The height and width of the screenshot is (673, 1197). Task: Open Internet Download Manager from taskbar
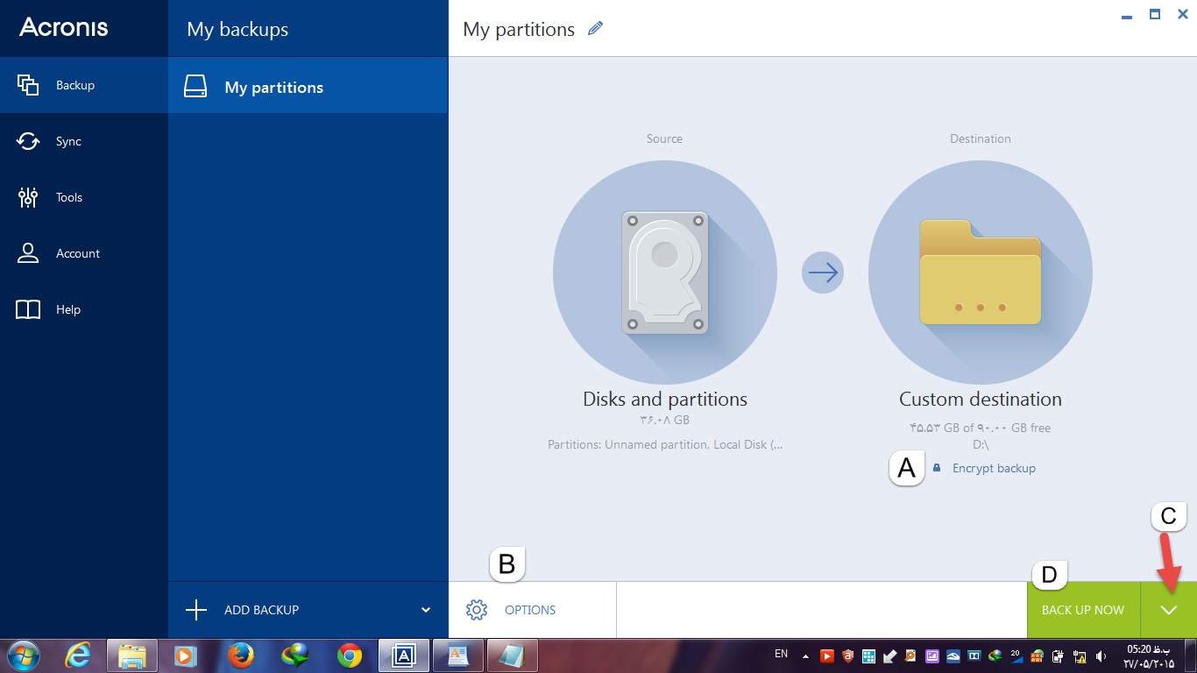[x=295, y=655]
